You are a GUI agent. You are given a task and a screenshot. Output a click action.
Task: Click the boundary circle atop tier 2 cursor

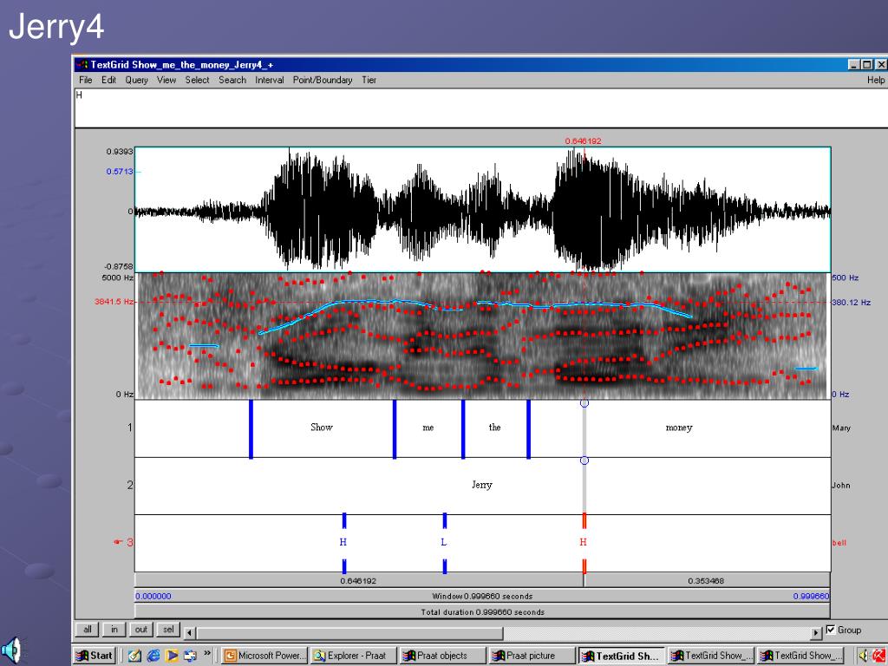pyautogui.click(x=584, y=460)
